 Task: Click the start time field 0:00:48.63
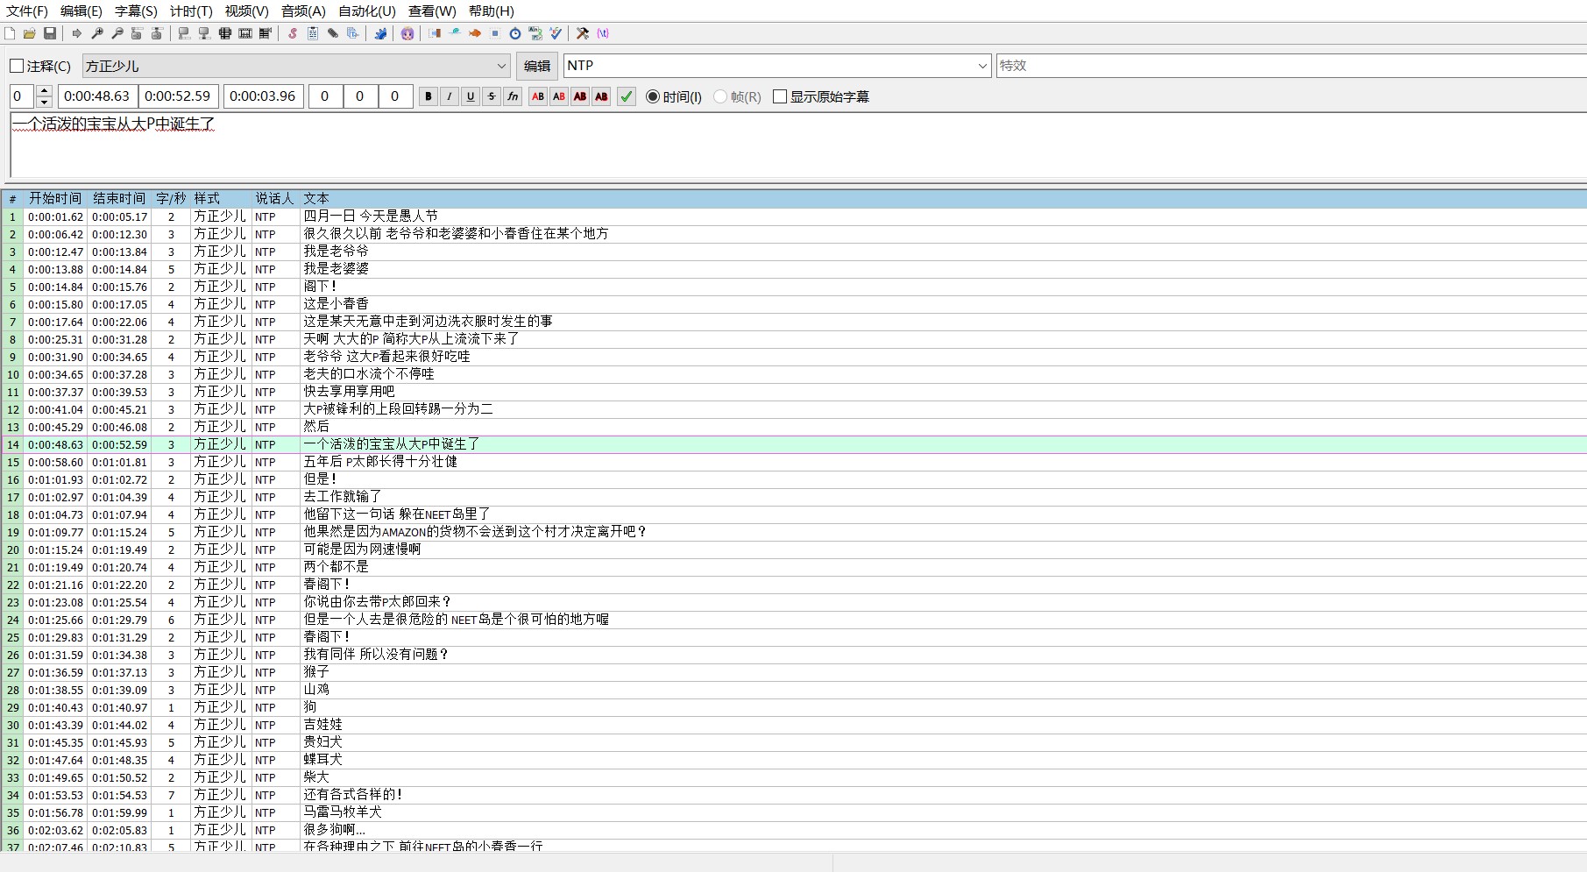point(96,96)
